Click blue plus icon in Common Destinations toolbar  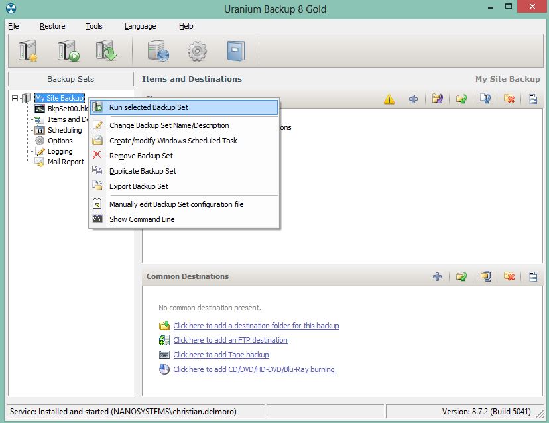click(438, 277)
